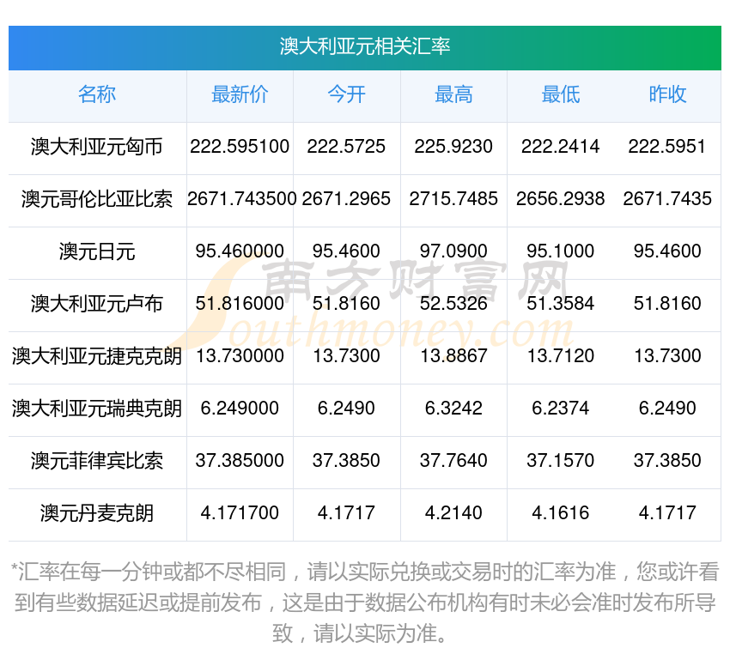This screenshot has width=730, height=660.
Task: Click low value 51.3584
Action: 561,304
